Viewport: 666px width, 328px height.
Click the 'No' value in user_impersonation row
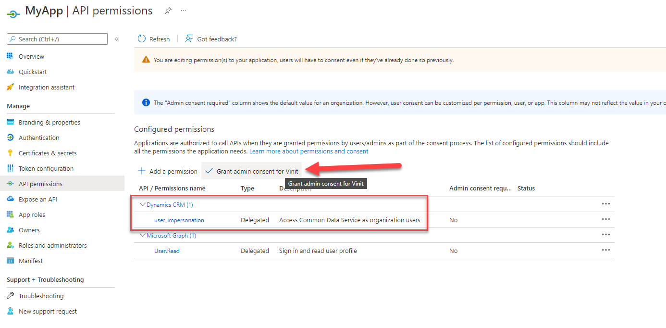453,220
